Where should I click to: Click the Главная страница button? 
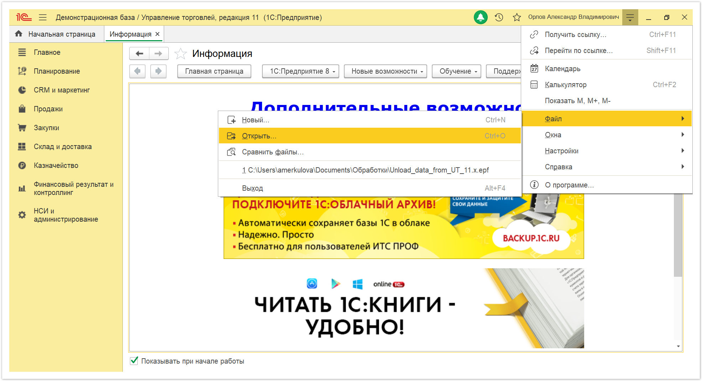pyautogui.click(x=214, y=71)
